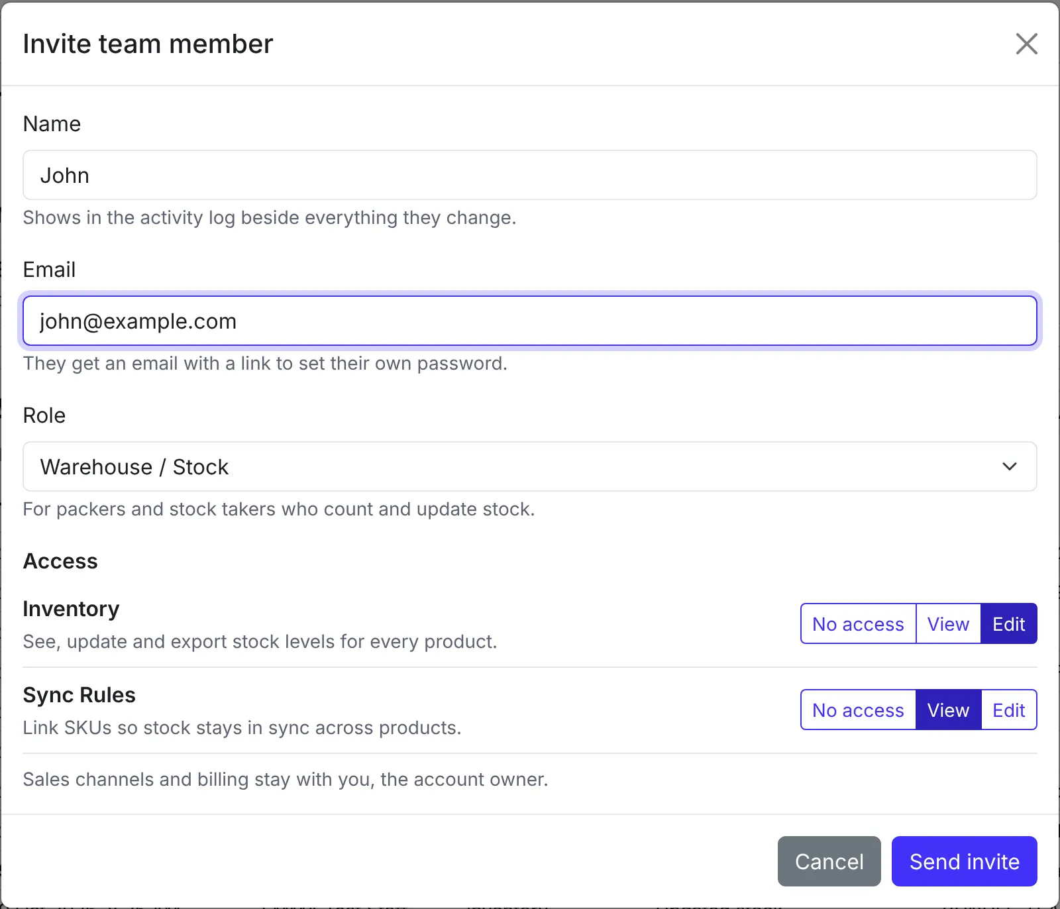Click the Send invite button
Screen dimensions: 1060x909
coord(964,861)
